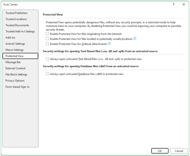Click Cancel to discard changes
This screenshot has height=156, width=190.
click(179, 151)
